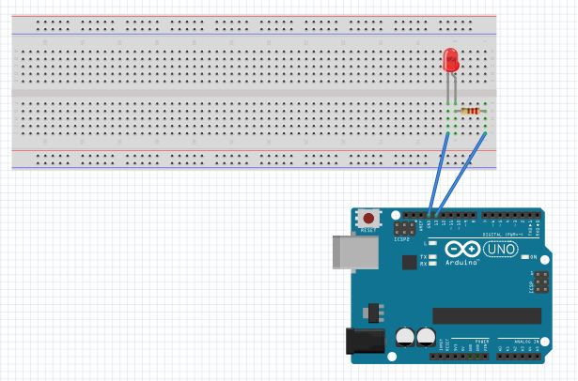This screenshot has height=381, width=578.
Task: Click the black DC power jack
Action: click(365, 342)
